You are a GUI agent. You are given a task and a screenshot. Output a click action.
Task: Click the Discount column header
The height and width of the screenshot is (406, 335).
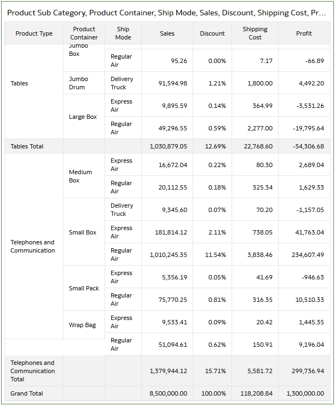pyautogui.click(x=212, y=33)
